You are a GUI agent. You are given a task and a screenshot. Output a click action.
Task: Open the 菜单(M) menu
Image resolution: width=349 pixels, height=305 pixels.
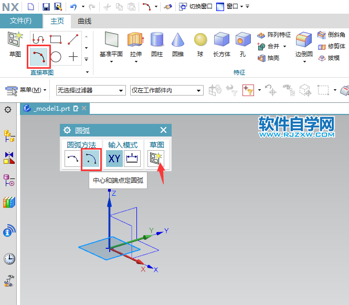coord(26,90)
